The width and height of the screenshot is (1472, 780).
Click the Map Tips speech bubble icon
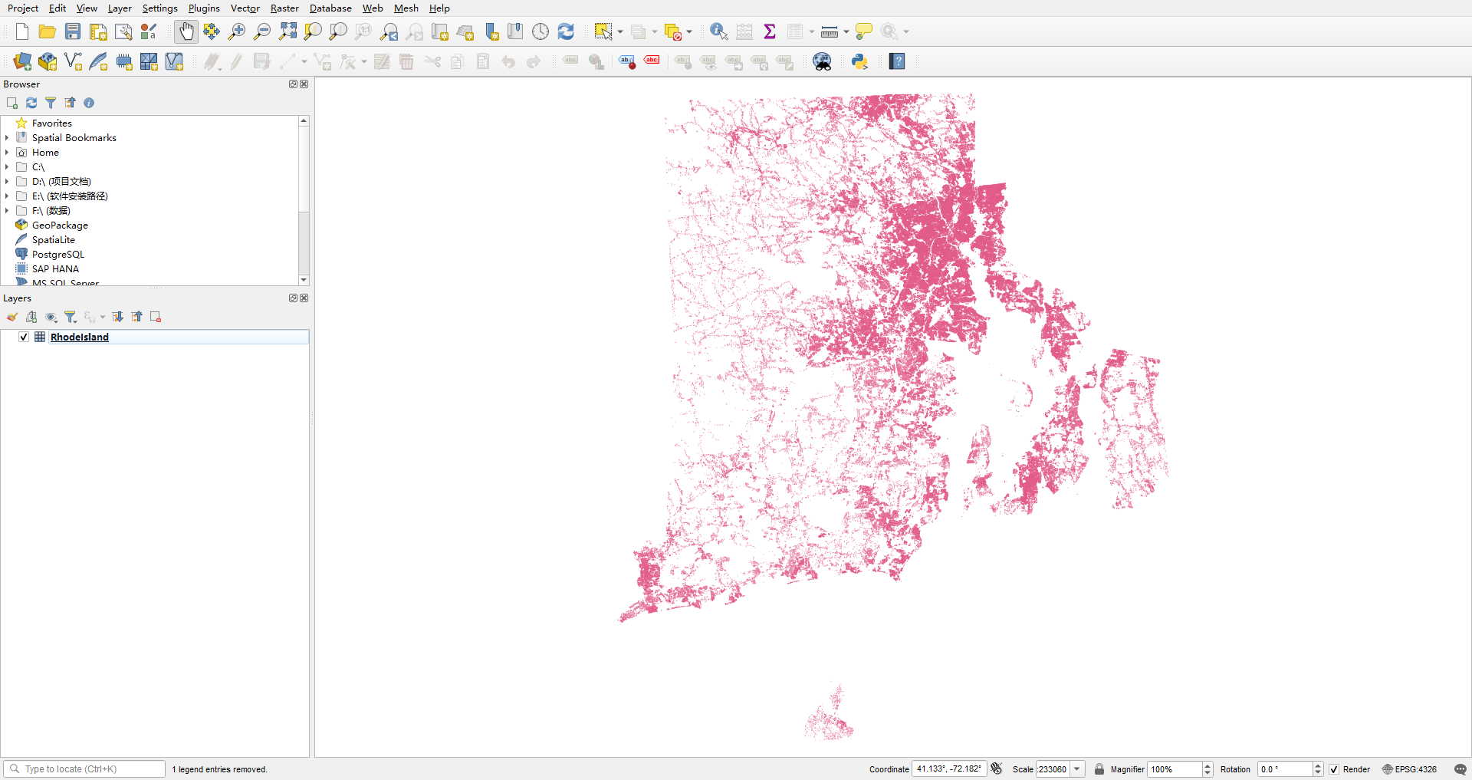(x=864, y=31)
